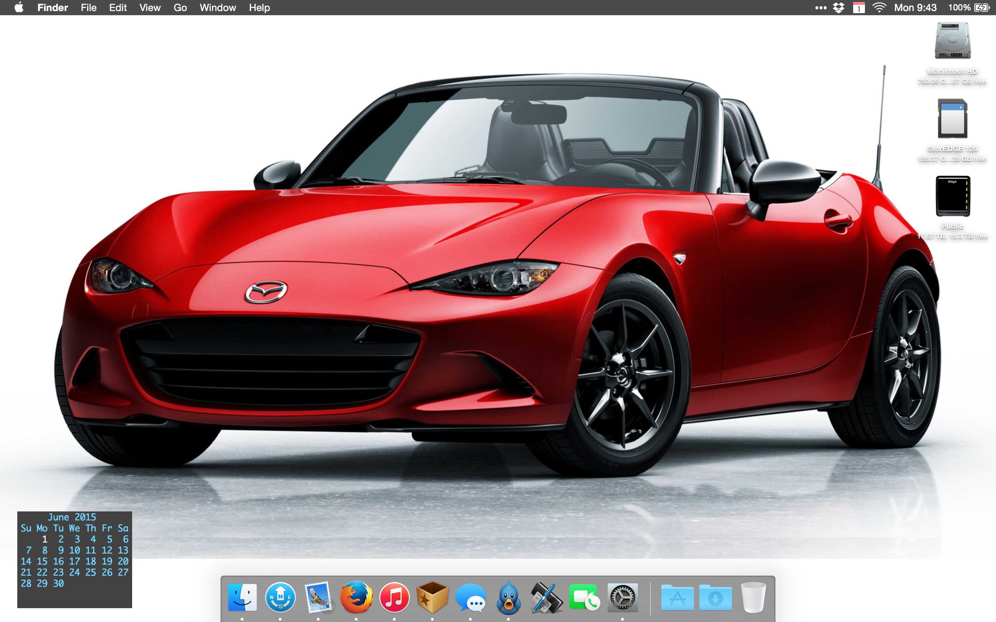Launch FaceTime from the Dock

(x=584, y=597)
